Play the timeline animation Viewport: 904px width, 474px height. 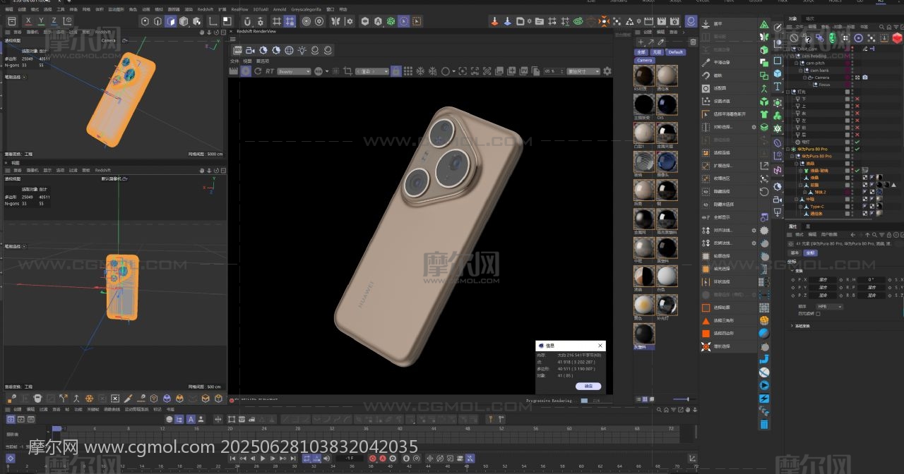263,458
